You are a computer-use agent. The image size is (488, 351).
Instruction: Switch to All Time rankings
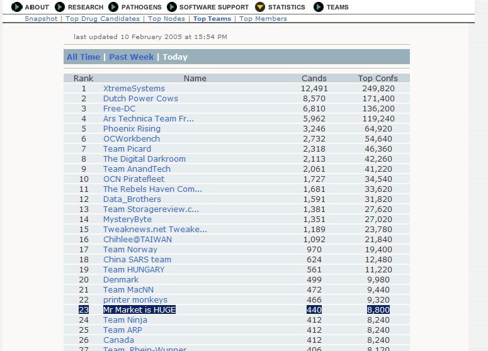point(83,57)
